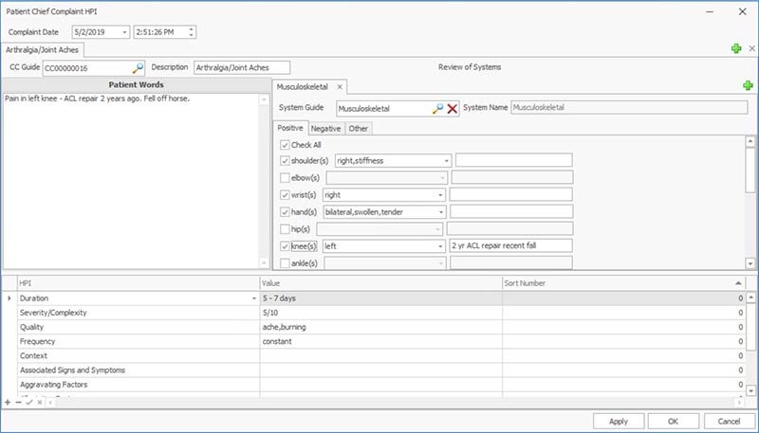Enable the elbow(s) checkbox
This screenshot has width=759, height=433.
coord(286,177)
